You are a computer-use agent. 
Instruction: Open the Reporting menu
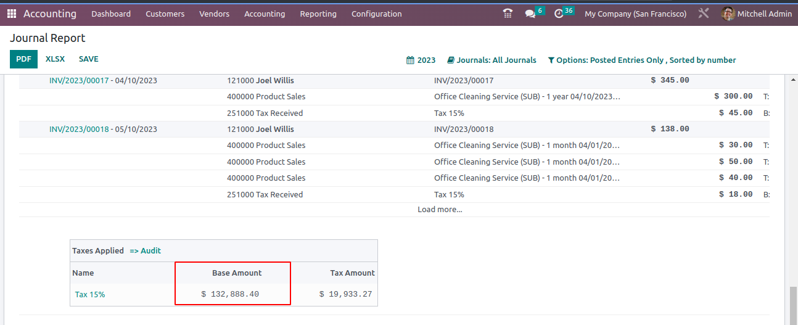pyautogui.click(x=318, y=14)
